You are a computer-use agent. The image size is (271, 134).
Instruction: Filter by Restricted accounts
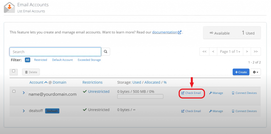[x=40, y=60]
